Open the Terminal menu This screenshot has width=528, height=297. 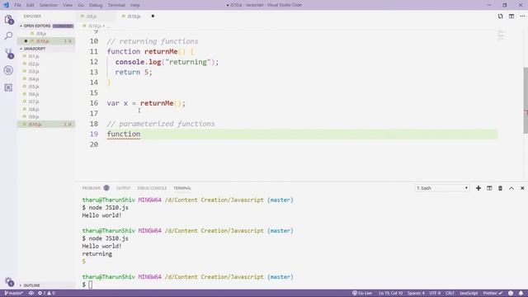tap(116, 5)
